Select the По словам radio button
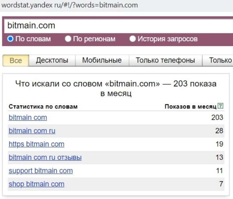This screenshot has width=233, height=199. (10, 39)
